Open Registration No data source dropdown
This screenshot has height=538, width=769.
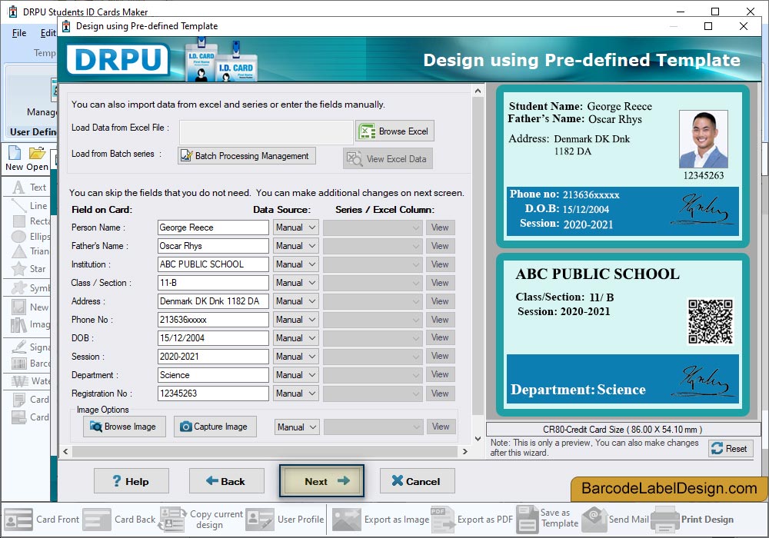pos(296,394)
